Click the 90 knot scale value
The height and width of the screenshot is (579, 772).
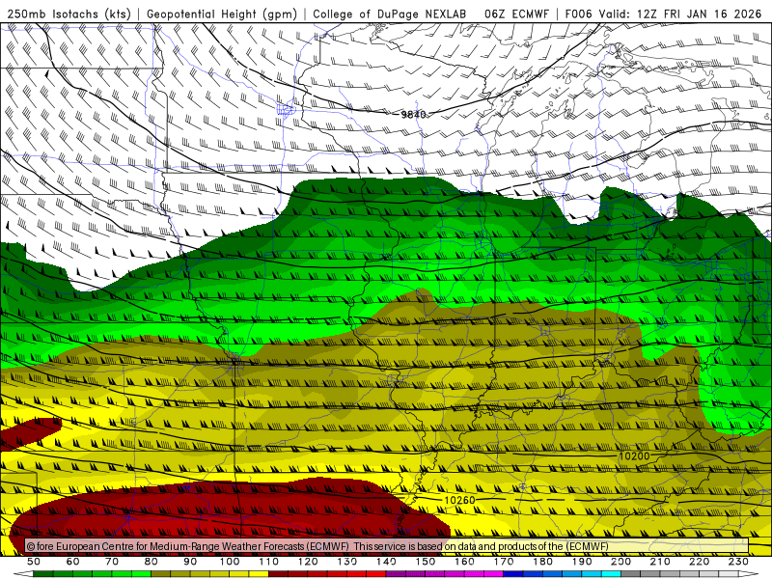[190, 562]
